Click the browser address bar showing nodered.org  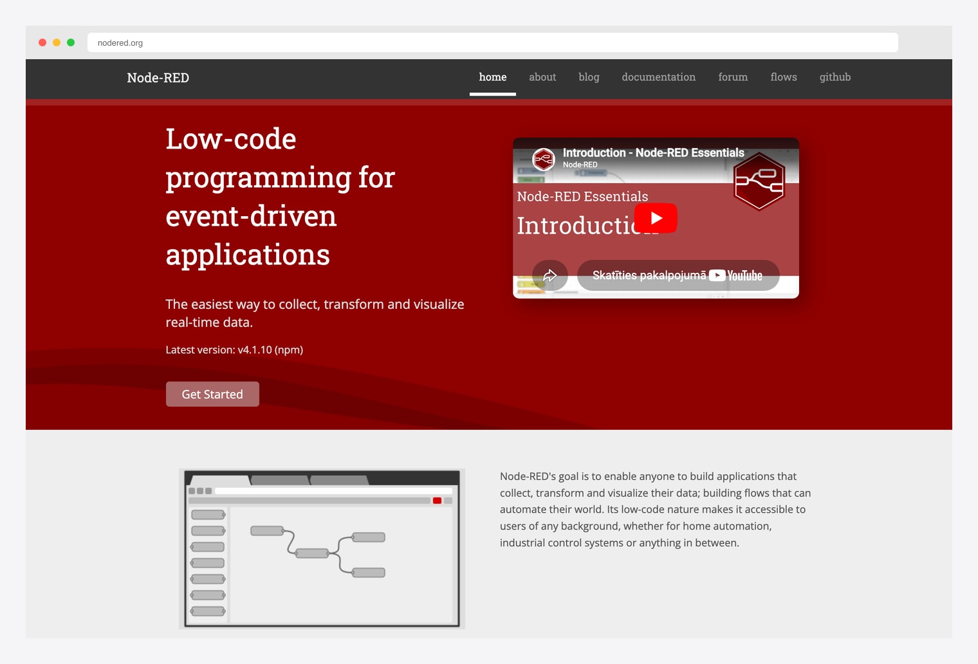(493, 42)
